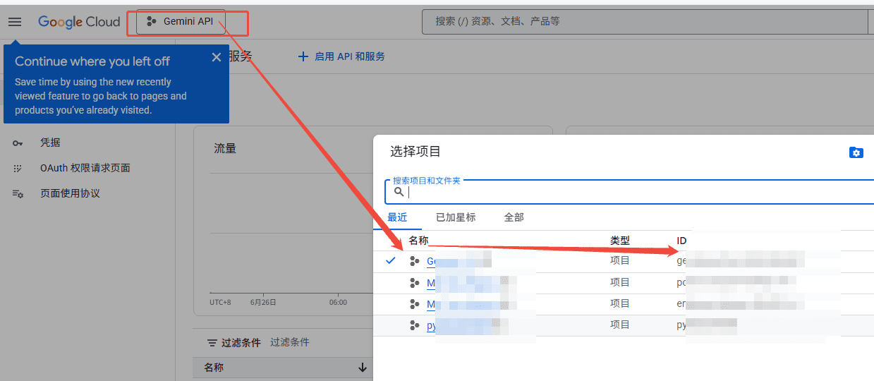Open the project link starting with Ge
This screenshot has width=874, height=381.
point(431,261)
